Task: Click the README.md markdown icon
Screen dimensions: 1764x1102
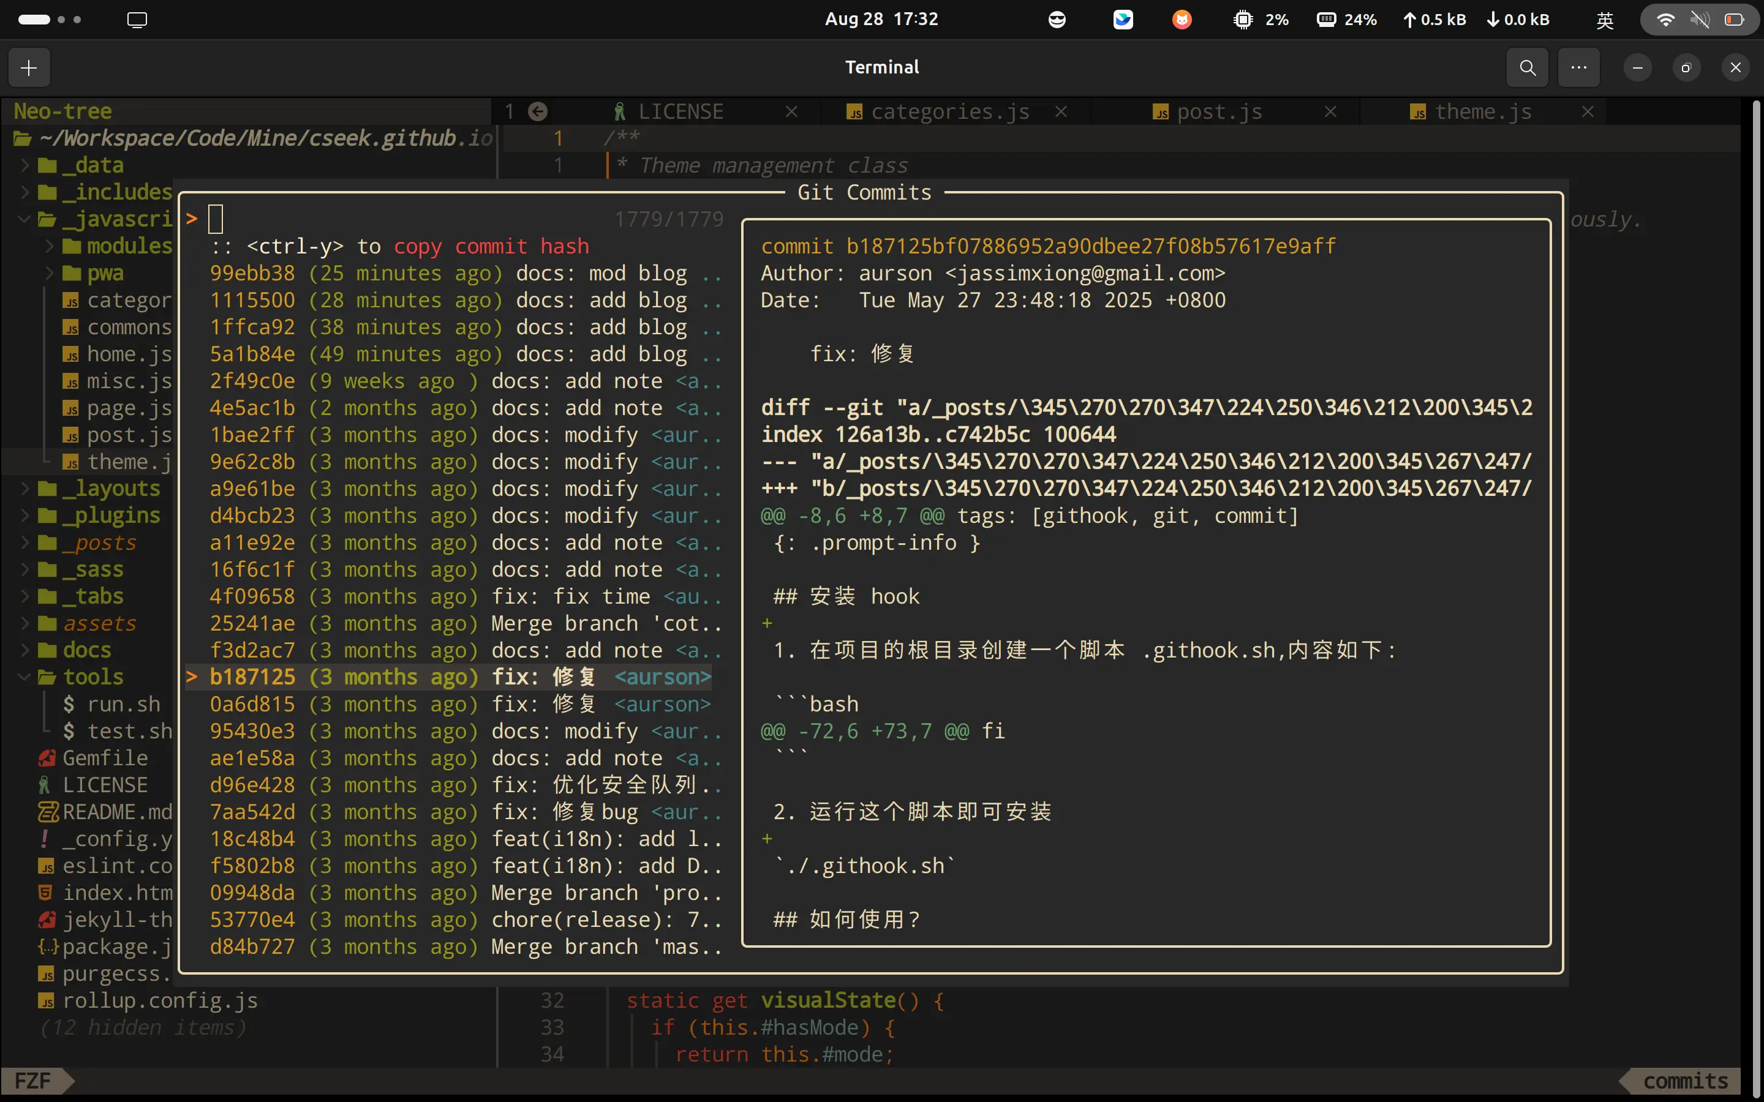Action: click(48, 812)
